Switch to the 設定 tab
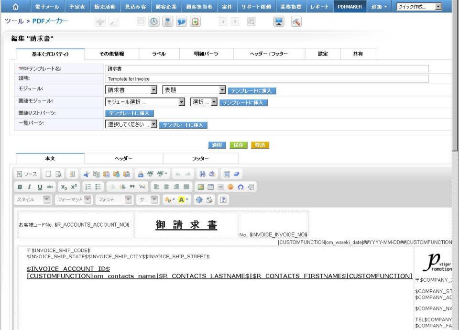459x330 pixels. tap(323, 54)
